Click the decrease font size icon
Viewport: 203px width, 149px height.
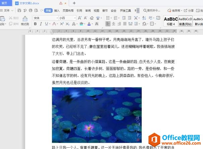pyautogui.click(x=85, y=18)
